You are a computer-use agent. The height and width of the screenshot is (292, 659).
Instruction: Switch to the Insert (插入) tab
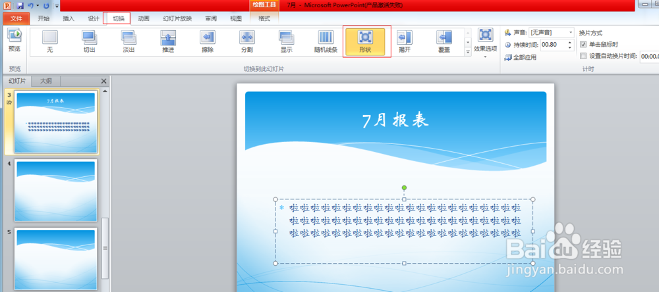[69, 18]
